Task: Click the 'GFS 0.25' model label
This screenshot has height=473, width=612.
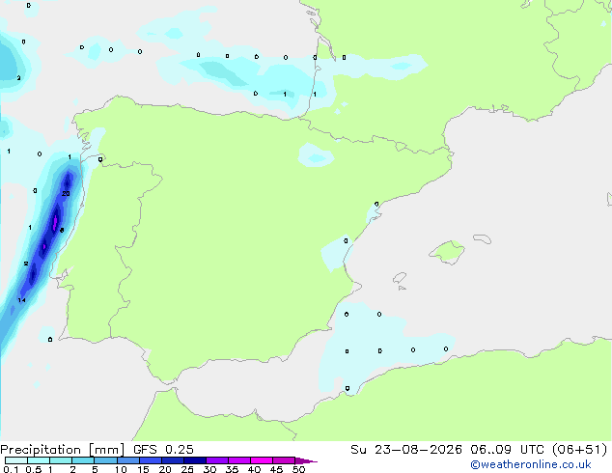Action: [x=163, y=450]
